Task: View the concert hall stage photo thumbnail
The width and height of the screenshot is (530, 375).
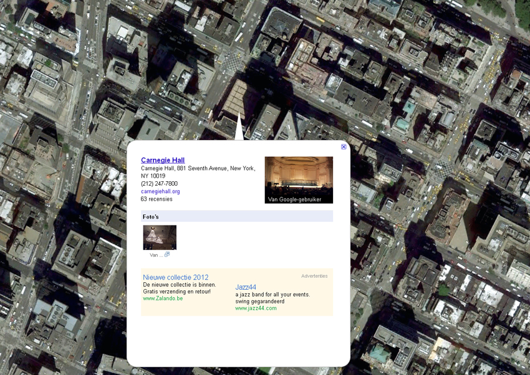Action: pos(299,180)
